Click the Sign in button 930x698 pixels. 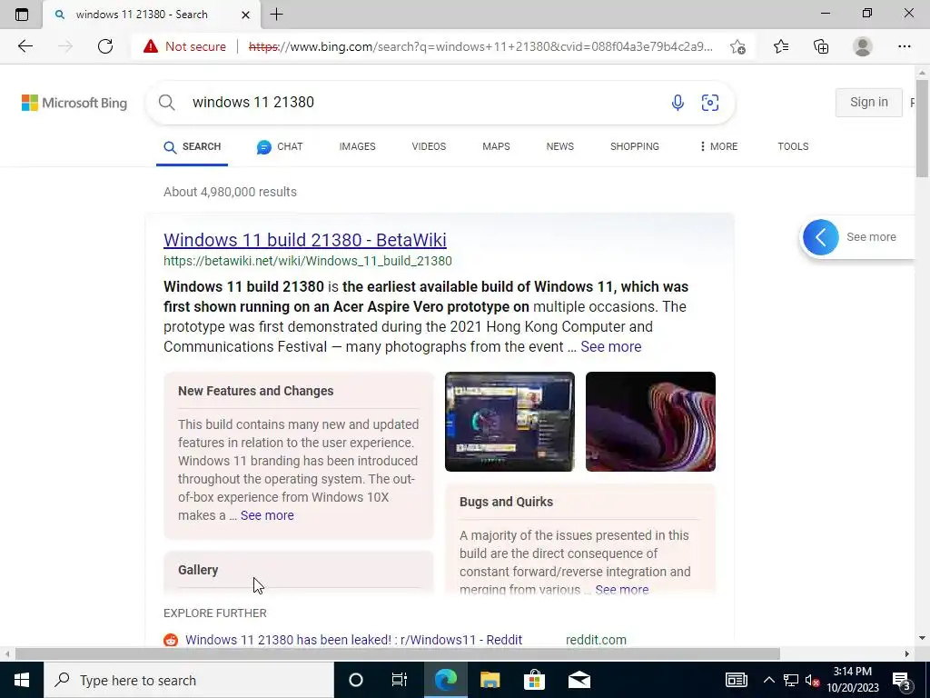868,102
